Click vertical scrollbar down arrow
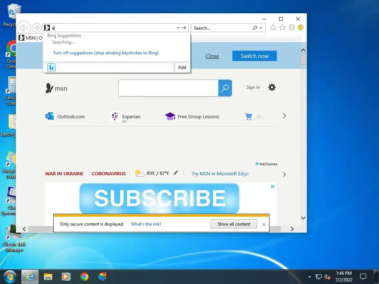This screenshot has height=284, width=379. tap(303, 218)
